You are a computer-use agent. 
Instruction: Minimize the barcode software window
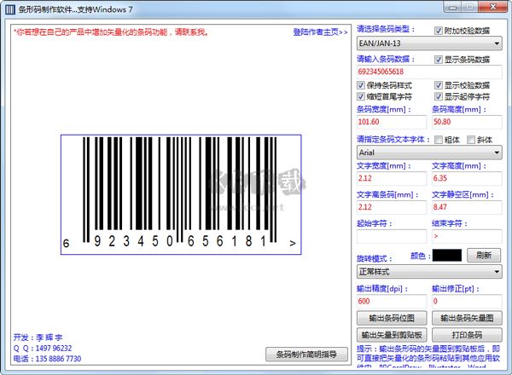point(452,7)
